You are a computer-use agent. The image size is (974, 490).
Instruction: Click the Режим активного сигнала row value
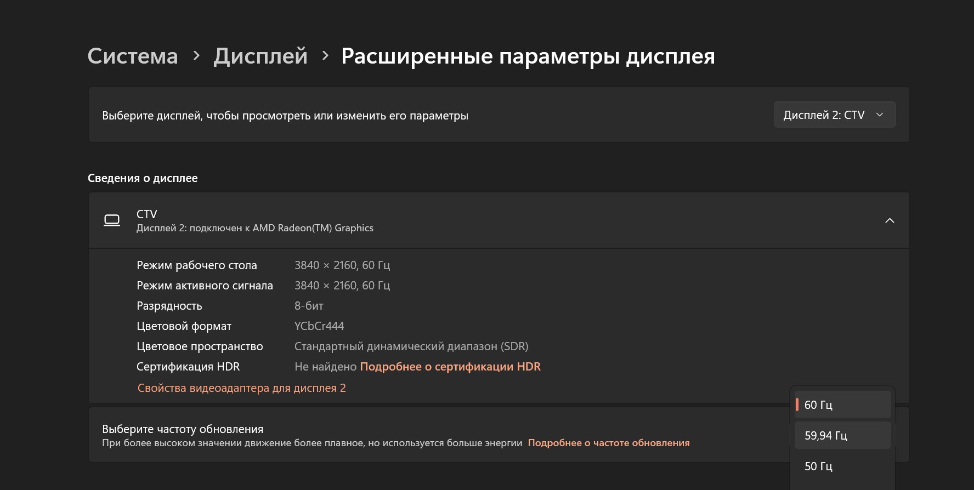(342, 286)
